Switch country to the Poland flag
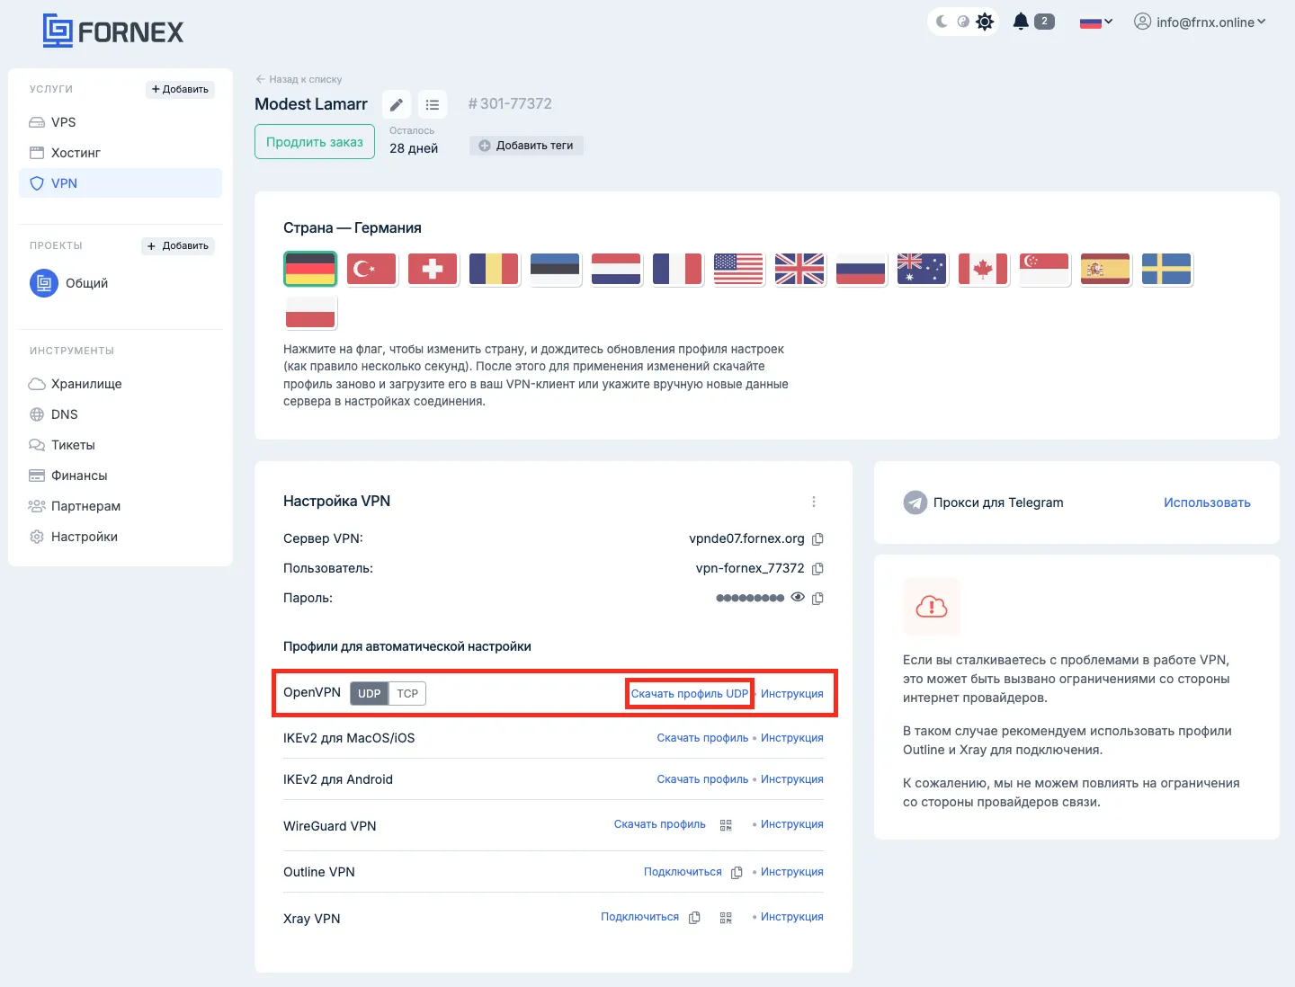Image resolution: width=1295 pixels, height=987 pixels. [310, 312]
